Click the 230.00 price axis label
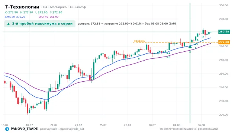The height and width of the screenshot is (133, 238). coord(223,101)
